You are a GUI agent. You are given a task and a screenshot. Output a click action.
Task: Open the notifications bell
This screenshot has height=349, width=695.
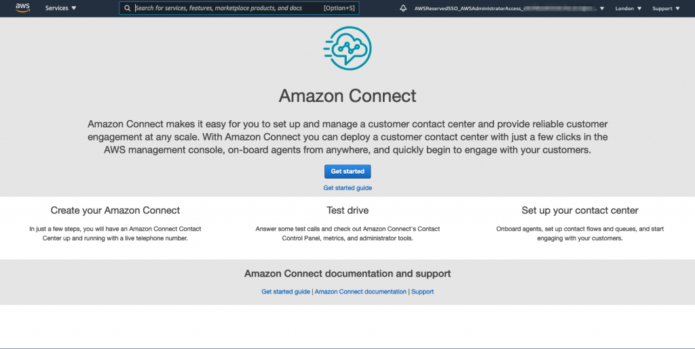(x=403, y=9)
